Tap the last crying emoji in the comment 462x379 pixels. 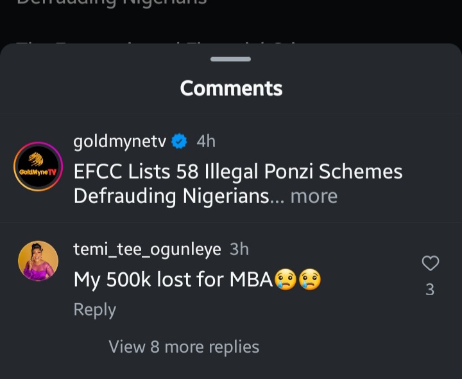click(309, 279)
